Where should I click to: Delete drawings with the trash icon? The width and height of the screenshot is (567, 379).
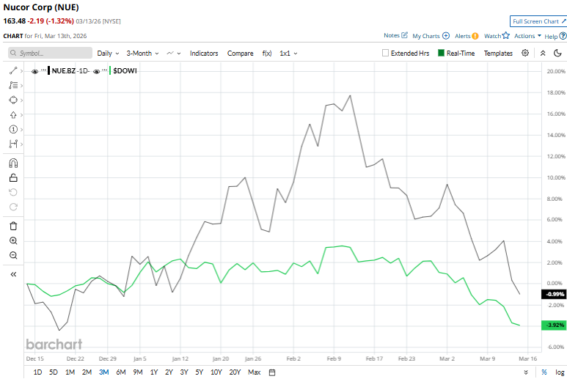(13, 227)
